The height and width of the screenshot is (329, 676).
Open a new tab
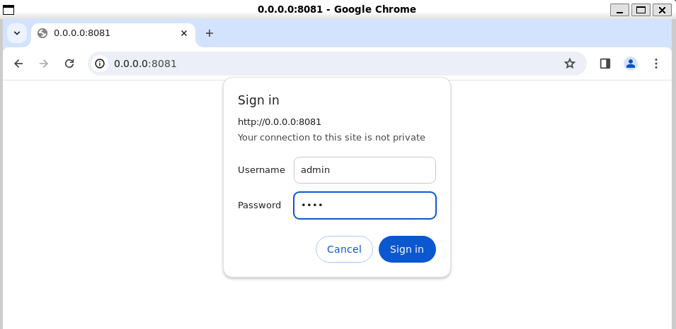pos(210,33)
